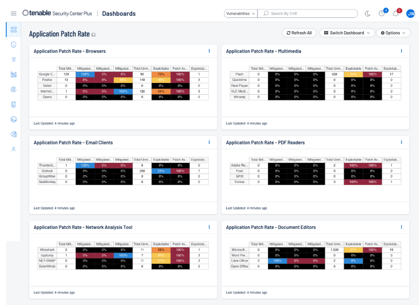This screenshot has height=305, width=420.
Task: Open the notifications bell
Action: click(x=395, y=13)
